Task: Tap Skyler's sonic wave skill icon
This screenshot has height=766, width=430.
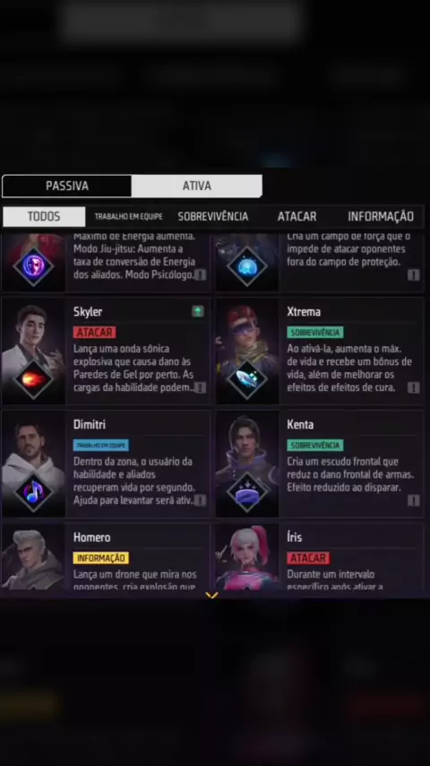Action: [x=33, y=379]
